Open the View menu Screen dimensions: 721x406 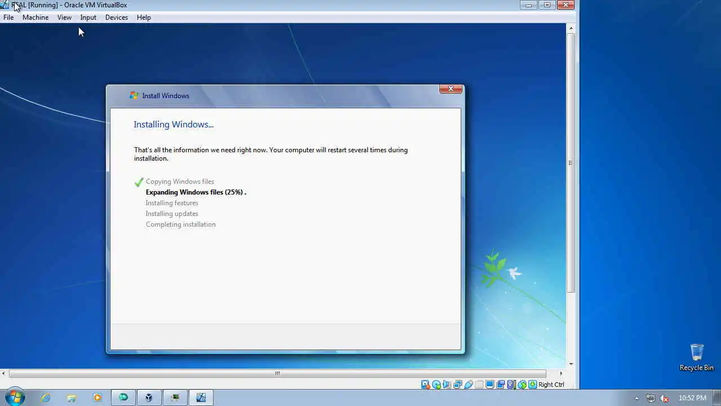pos(64,17)
